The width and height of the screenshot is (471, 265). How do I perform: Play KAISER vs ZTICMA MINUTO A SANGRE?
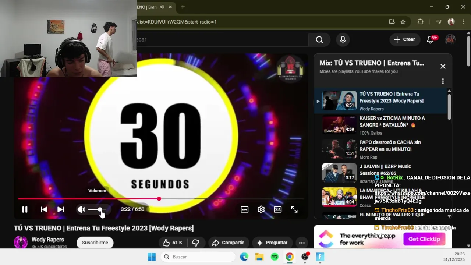click(x=381, y=125)
